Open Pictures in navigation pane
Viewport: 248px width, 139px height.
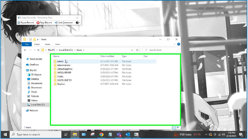[x=35, y=96]
